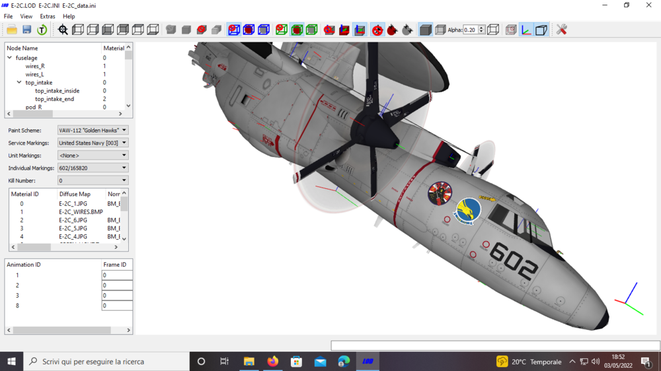Open Microsoft Edge from the taskbar
Screen dimensions: 661x371
[344, 361]
